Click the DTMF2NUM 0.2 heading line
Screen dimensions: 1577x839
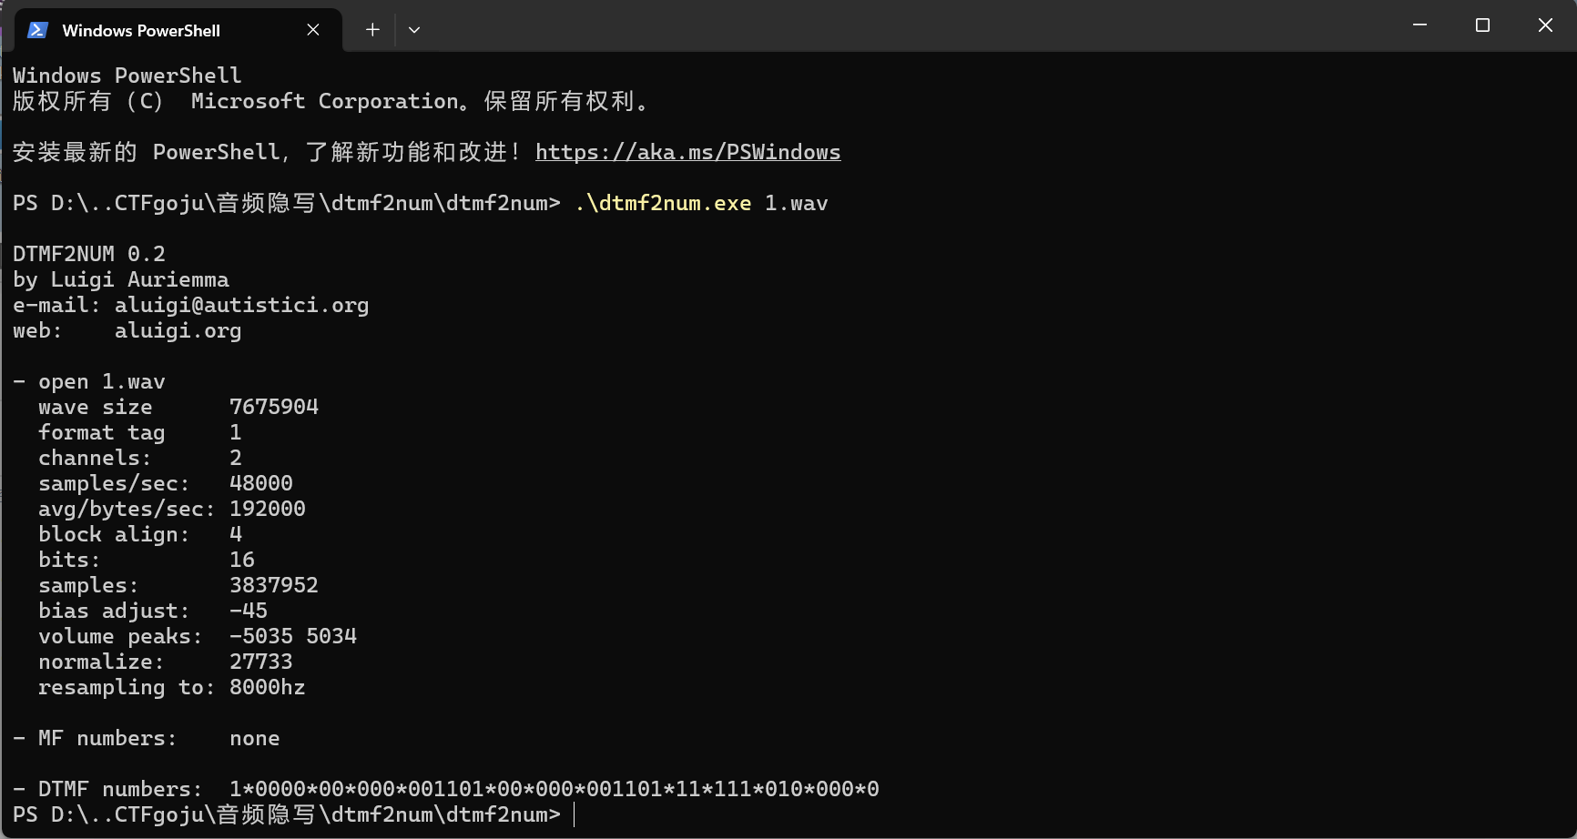[x=89, y=254]
